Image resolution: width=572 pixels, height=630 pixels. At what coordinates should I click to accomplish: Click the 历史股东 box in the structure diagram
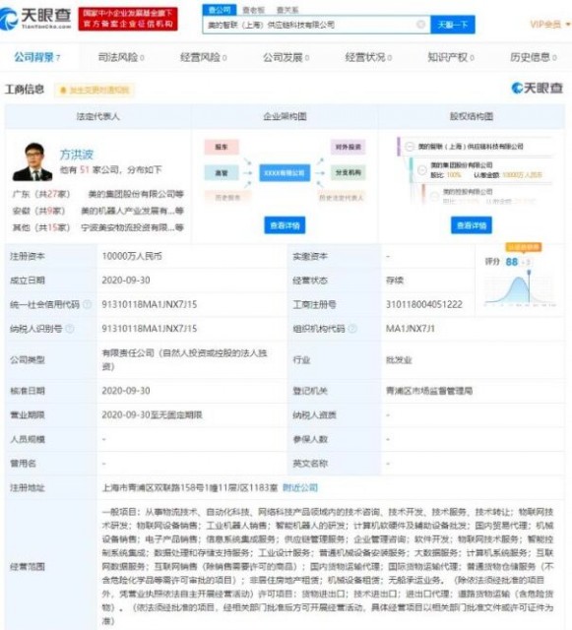[227, 197]
